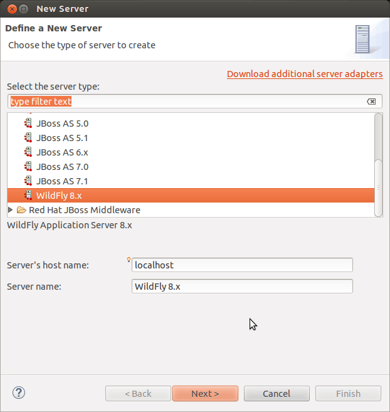This screenshot has width=390, height=412.
Task: Select JBoss AS 5.0 in the list
Action: point(191,124)
